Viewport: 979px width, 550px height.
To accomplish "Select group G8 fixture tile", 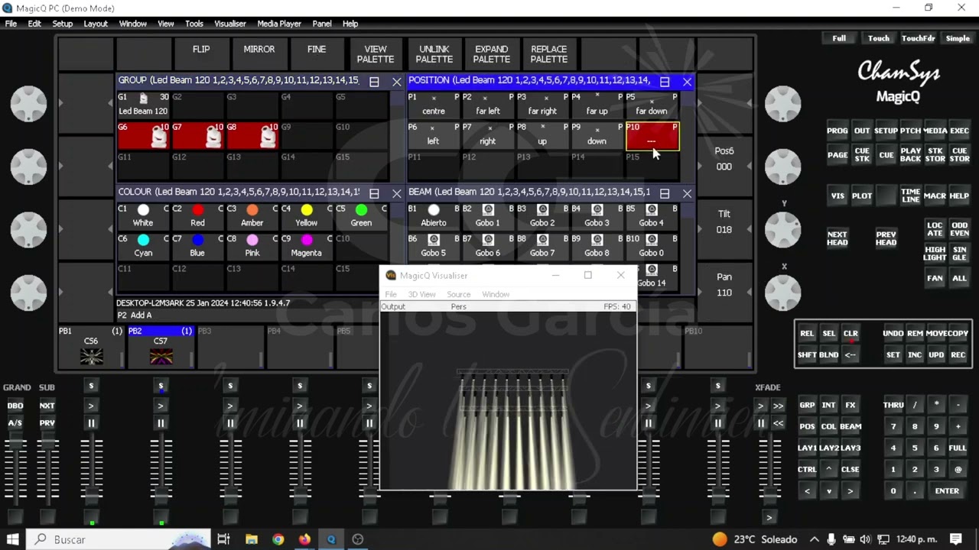I will click(252, 136).
